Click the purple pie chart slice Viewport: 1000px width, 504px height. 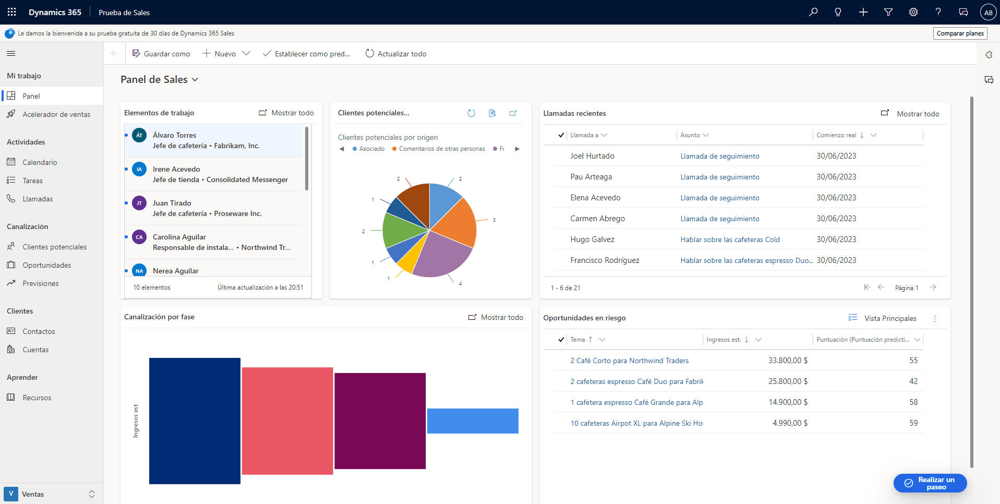click(441, 256)
